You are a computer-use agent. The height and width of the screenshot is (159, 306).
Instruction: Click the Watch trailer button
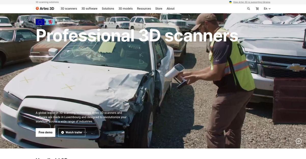click(x=72, y=132)
